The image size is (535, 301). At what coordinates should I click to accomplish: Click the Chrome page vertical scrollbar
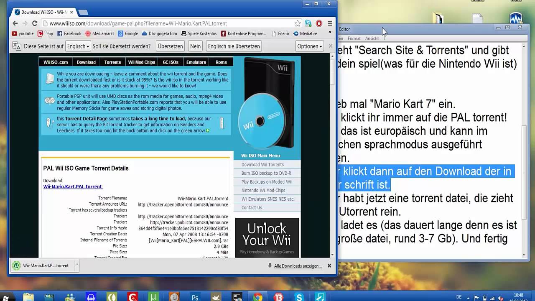(332, 71)
